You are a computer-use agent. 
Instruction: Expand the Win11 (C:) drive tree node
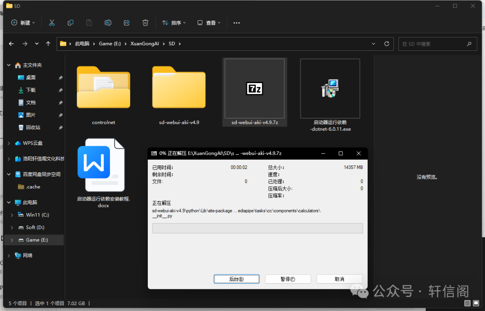pos(12,215)
